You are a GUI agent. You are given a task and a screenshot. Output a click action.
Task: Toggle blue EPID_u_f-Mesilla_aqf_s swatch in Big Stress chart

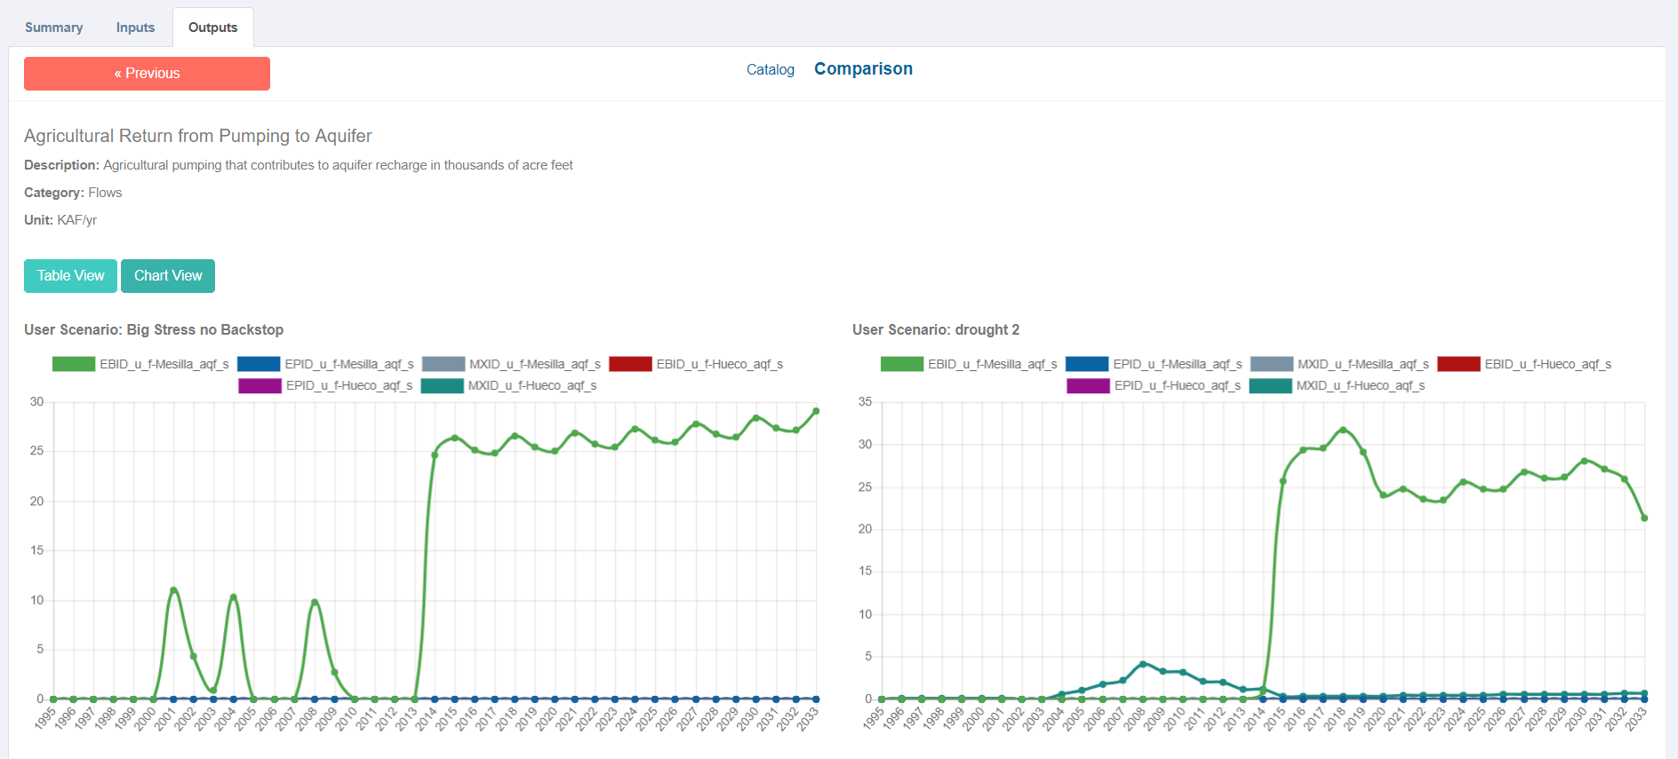point(259,364)
